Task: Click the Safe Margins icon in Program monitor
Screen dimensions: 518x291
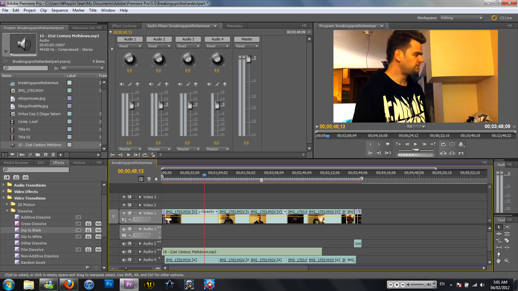Action: click(x=452, y=144)
